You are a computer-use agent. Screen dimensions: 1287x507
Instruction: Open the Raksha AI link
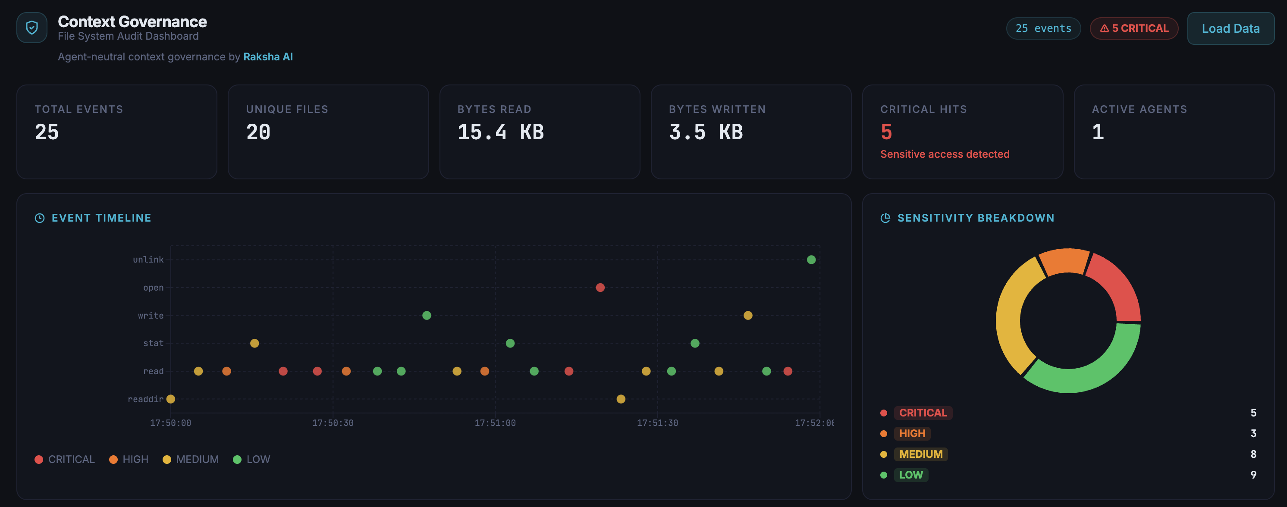point(268,56)
